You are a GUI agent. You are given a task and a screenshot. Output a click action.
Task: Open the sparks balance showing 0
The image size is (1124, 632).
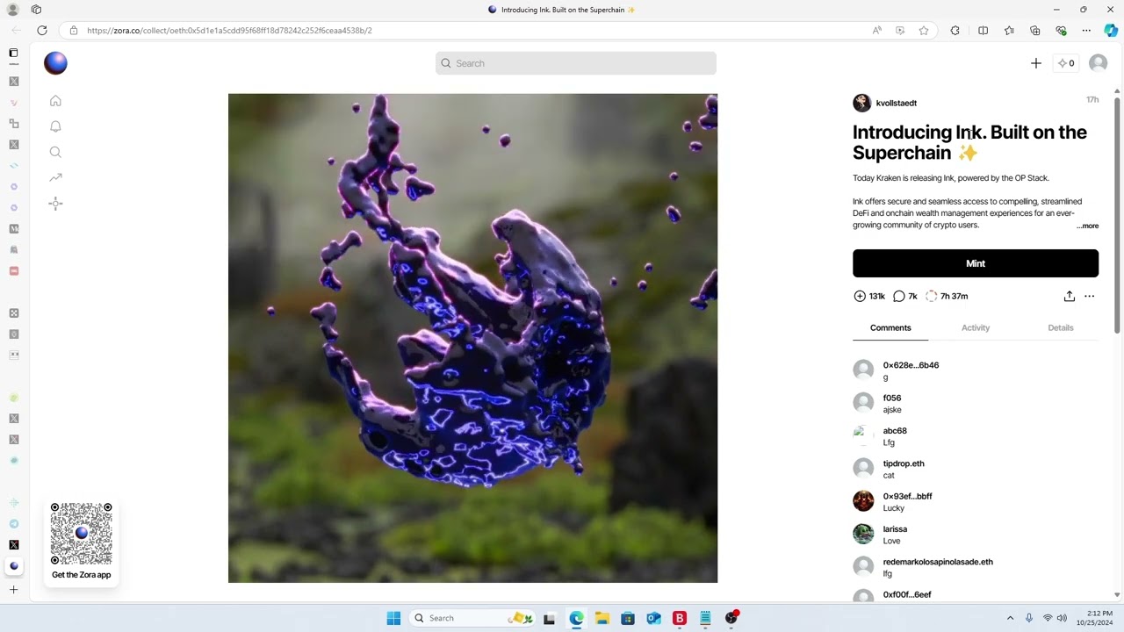1066,63
